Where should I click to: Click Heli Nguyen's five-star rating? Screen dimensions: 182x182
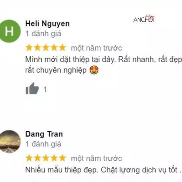46,48
